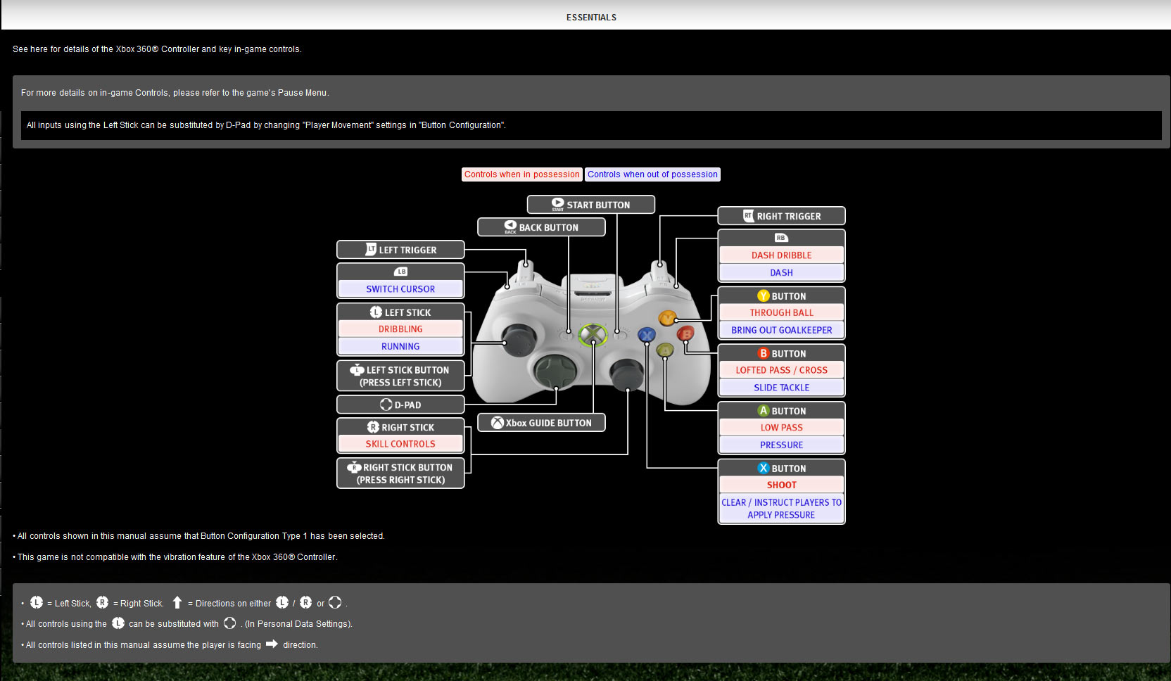1171x681 pixels.
Task: Click the icon beside RIGHT STICK BUTTON text
Action: pos(354,467)
